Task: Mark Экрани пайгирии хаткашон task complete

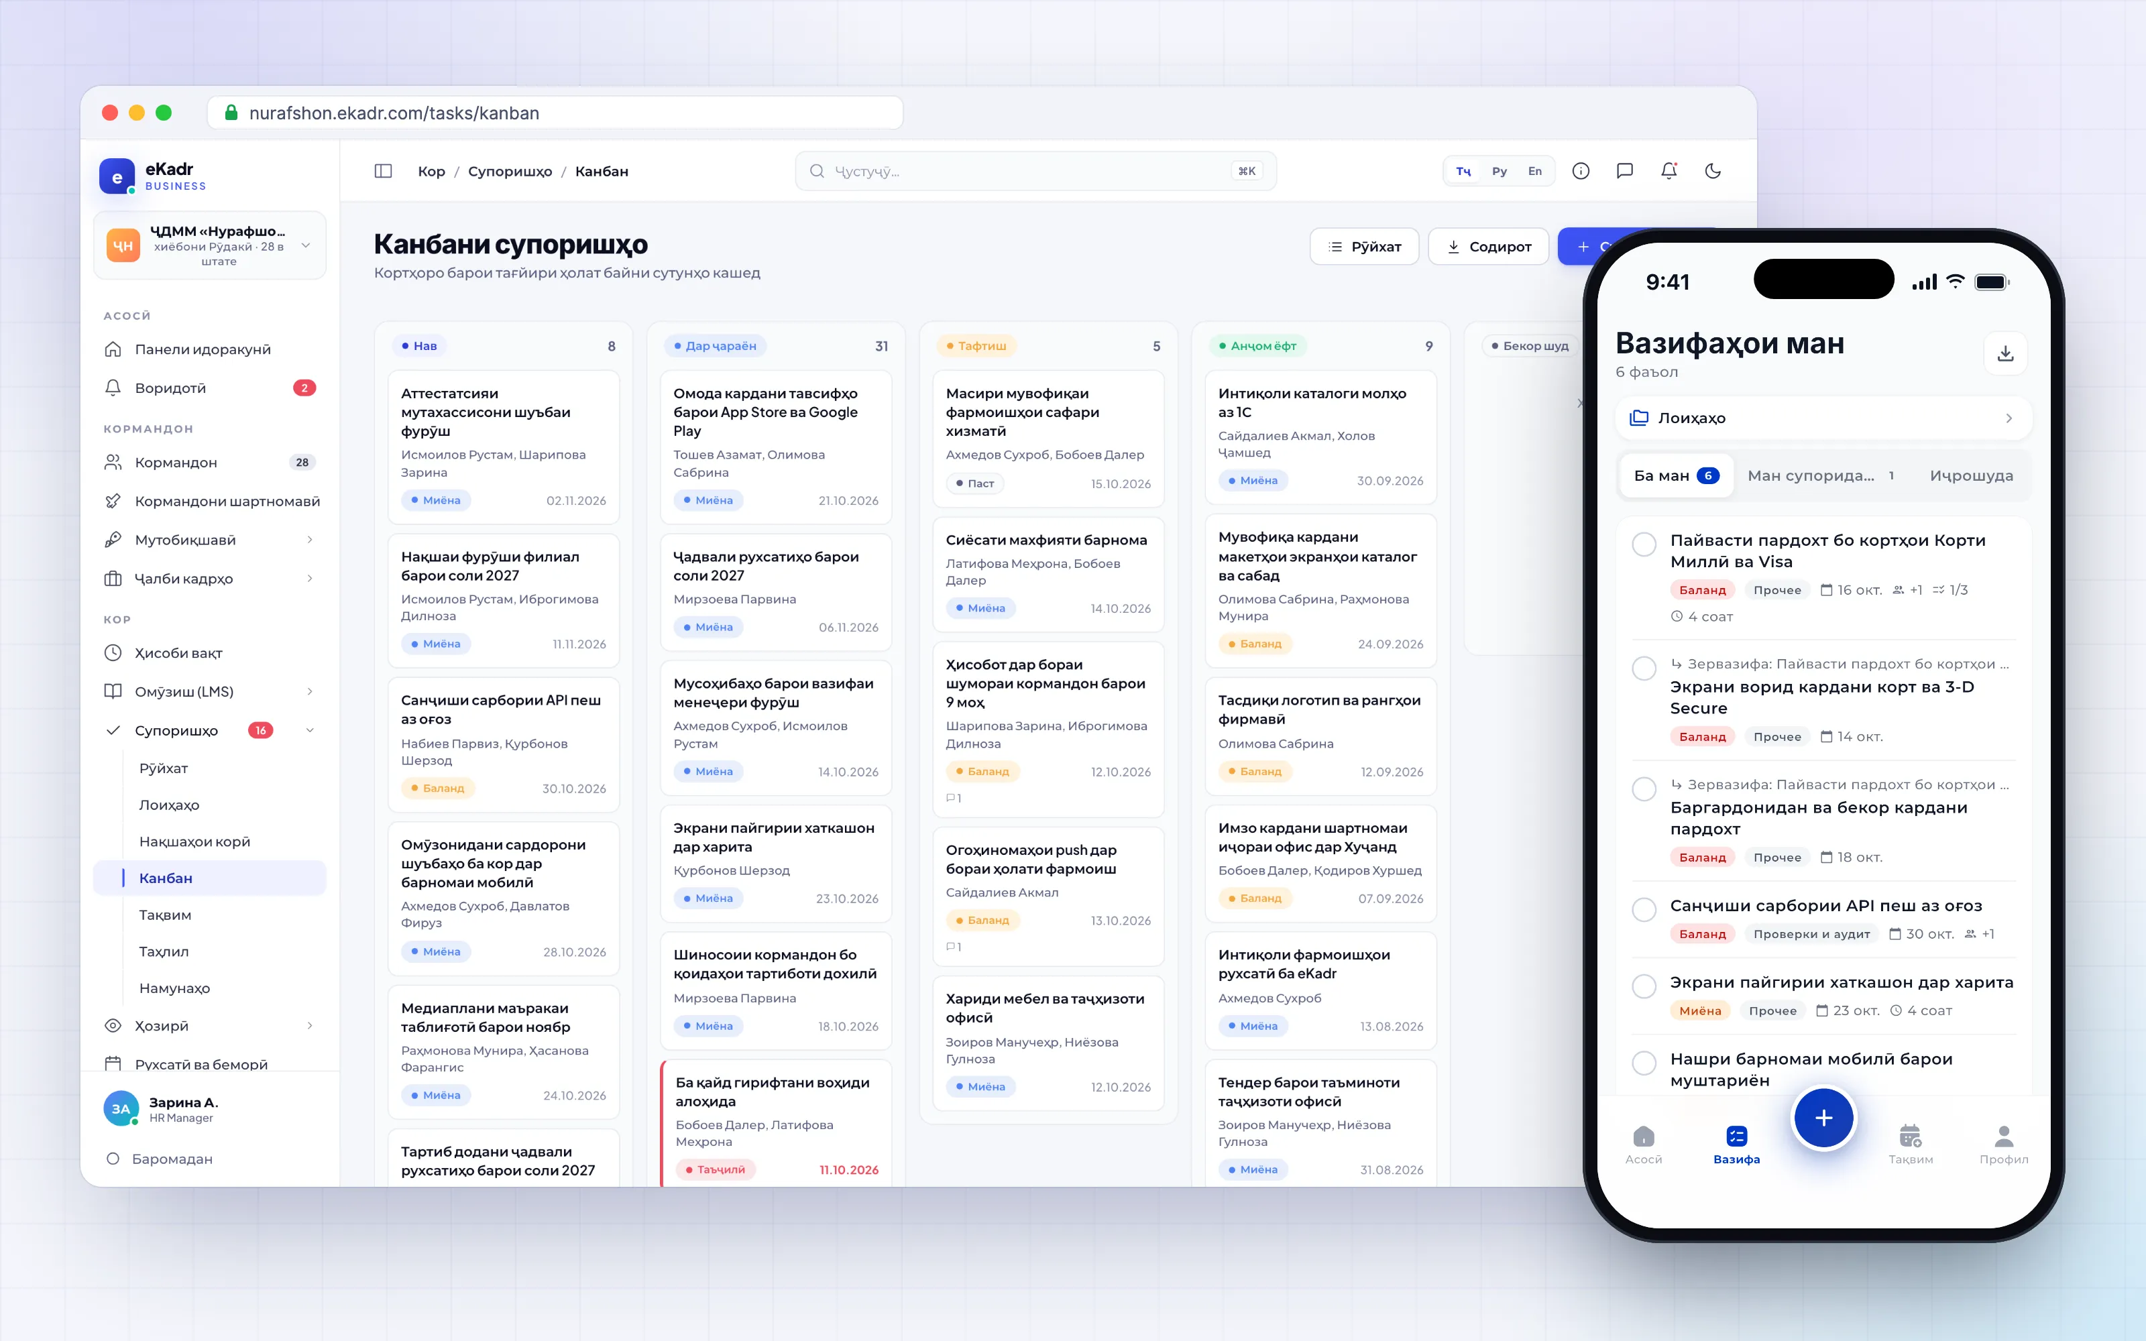Action: coord(1644,986)
